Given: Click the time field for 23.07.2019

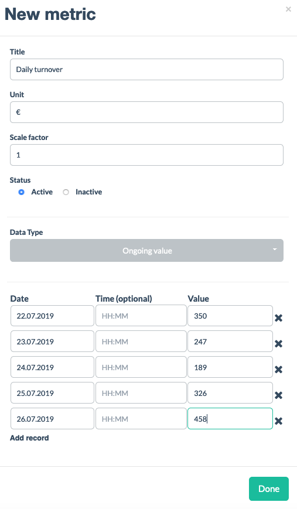Looking at the screenshot, I should tap(141, 341).
